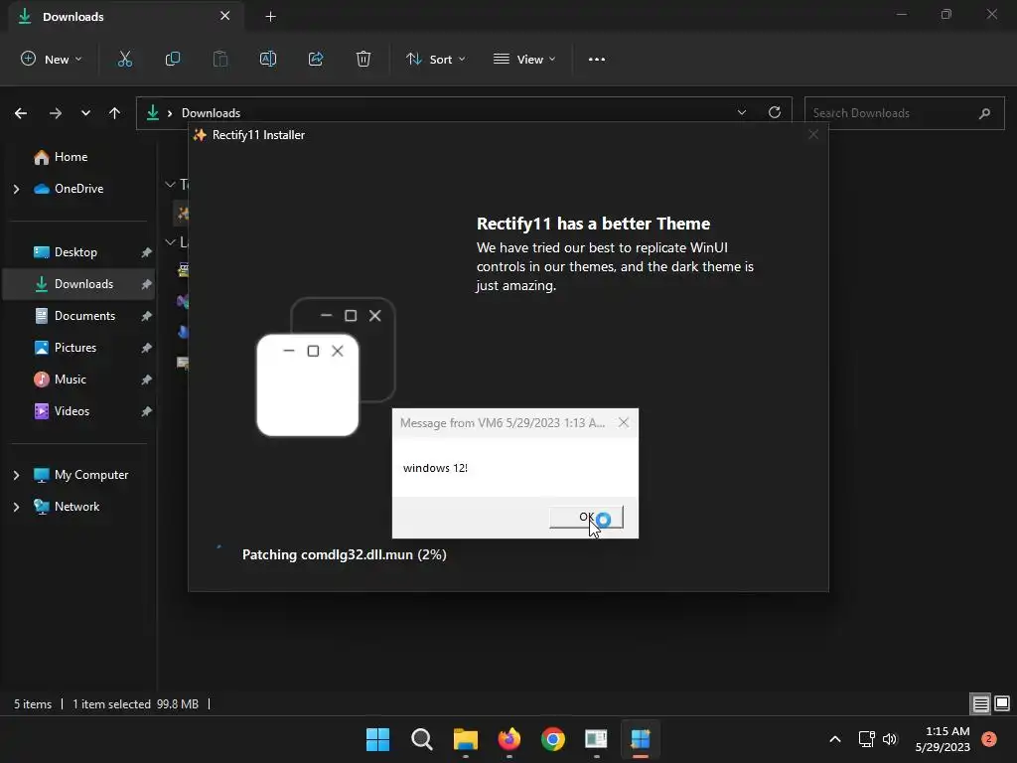Unpin Music from quick access
Image resolution: width=1017 pixels, height=763 pixels.
pos(147,380)
